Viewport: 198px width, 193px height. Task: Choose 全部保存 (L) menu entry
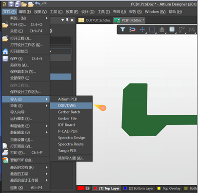coord(26,78)
